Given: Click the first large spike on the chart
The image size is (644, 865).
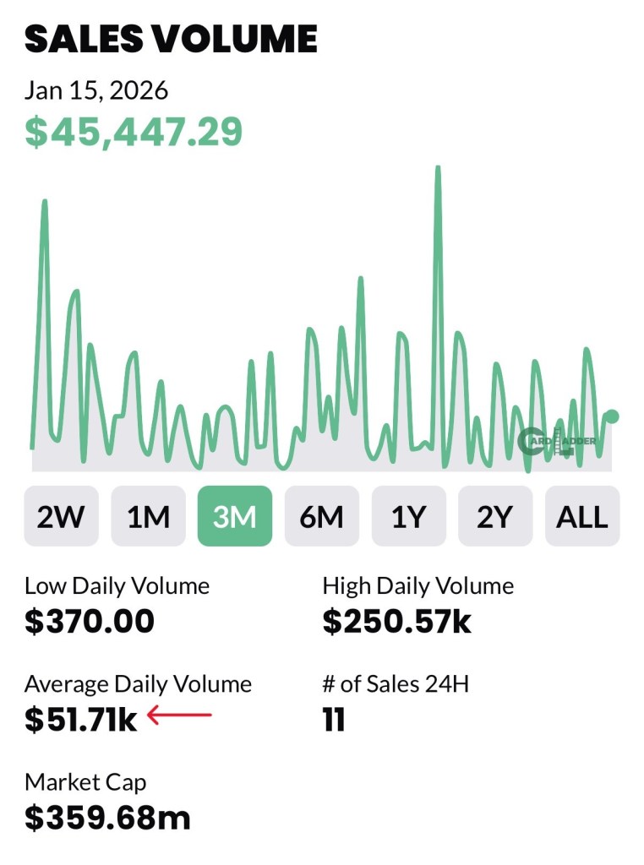Looking at the screenshot, I should pyautogui.click(x=44, y=203).
